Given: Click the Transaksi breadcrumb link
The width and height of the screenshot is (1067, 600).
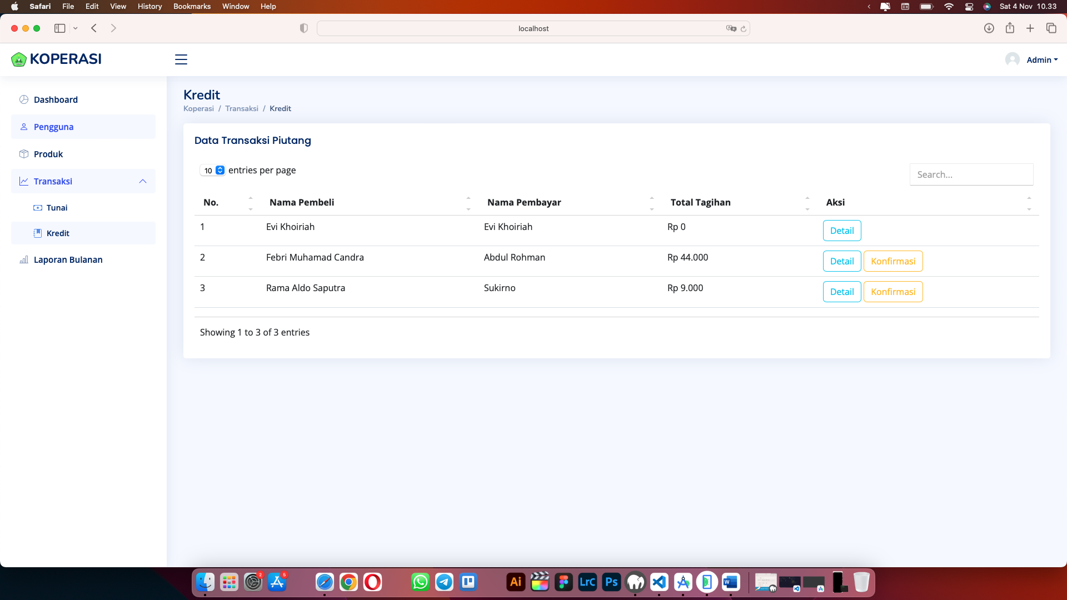Looking at the screenshot, I should click(x=241, y=108).
